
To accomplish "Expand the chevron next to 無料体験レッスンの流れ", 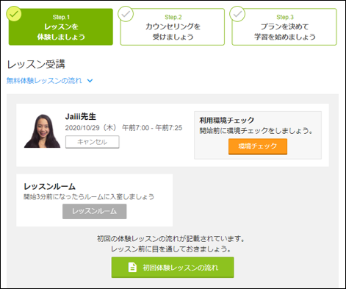I will point(90,81).
